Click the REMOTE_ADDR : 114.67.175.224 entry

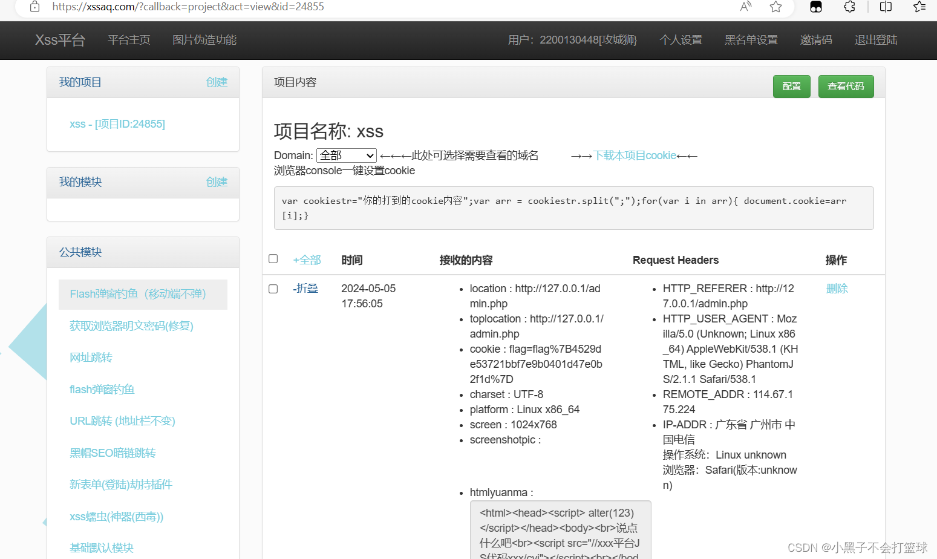(728, 402)
